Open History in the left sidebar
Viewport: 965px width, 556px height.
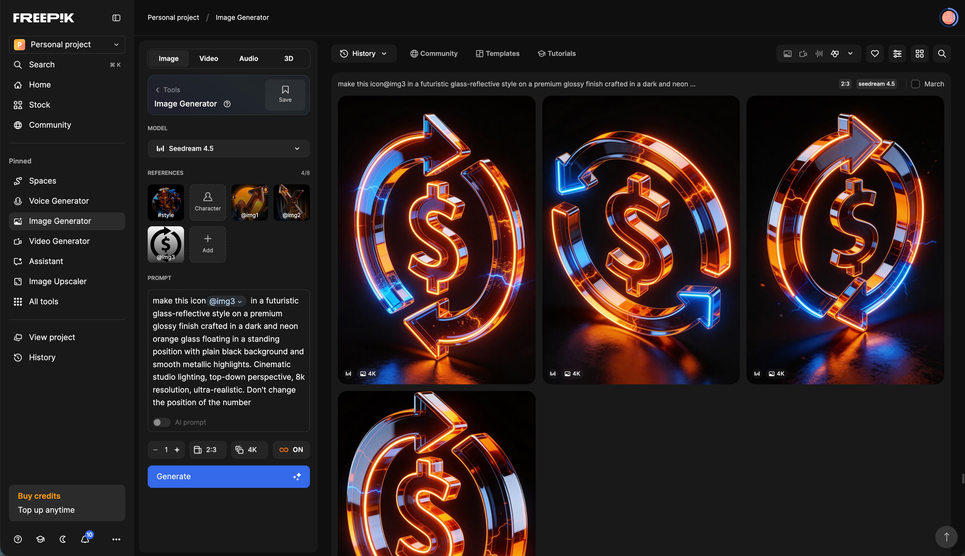67,357
